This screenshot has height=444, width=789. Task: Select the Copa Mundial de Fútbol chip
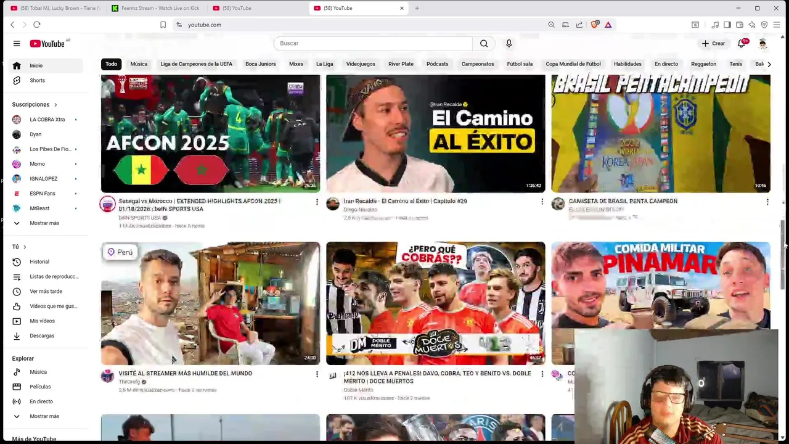573,64
